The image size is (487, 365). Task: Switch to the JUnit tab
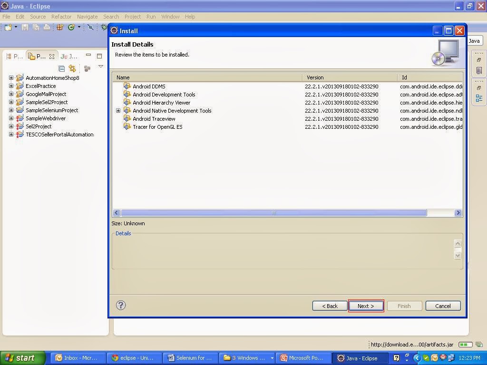(x=69, y=57)
